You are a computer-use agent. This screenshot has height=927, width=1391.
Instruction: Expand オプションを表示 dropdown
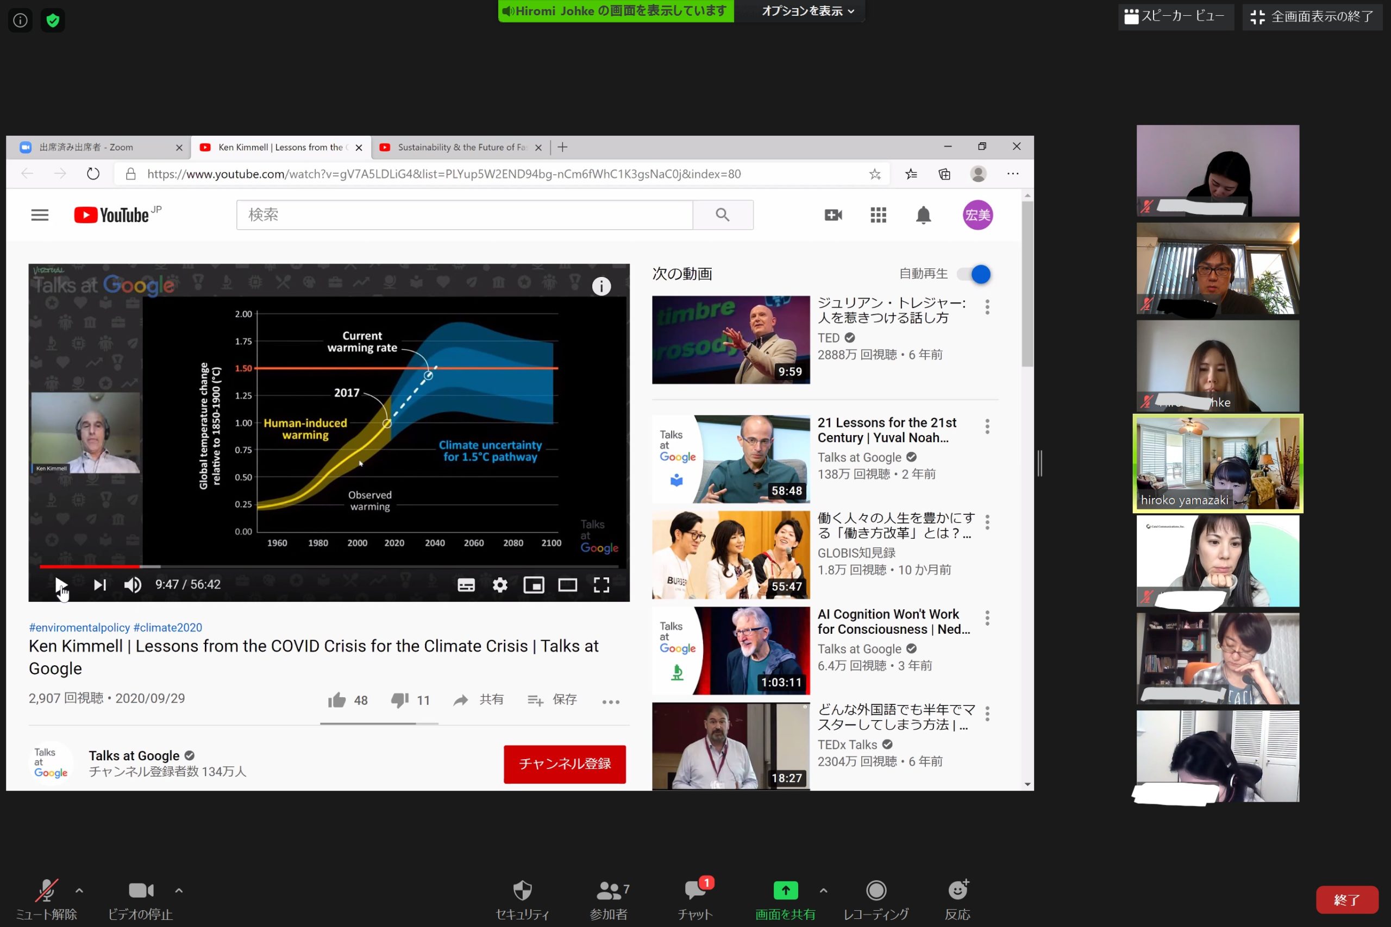(x=807, y=11)
